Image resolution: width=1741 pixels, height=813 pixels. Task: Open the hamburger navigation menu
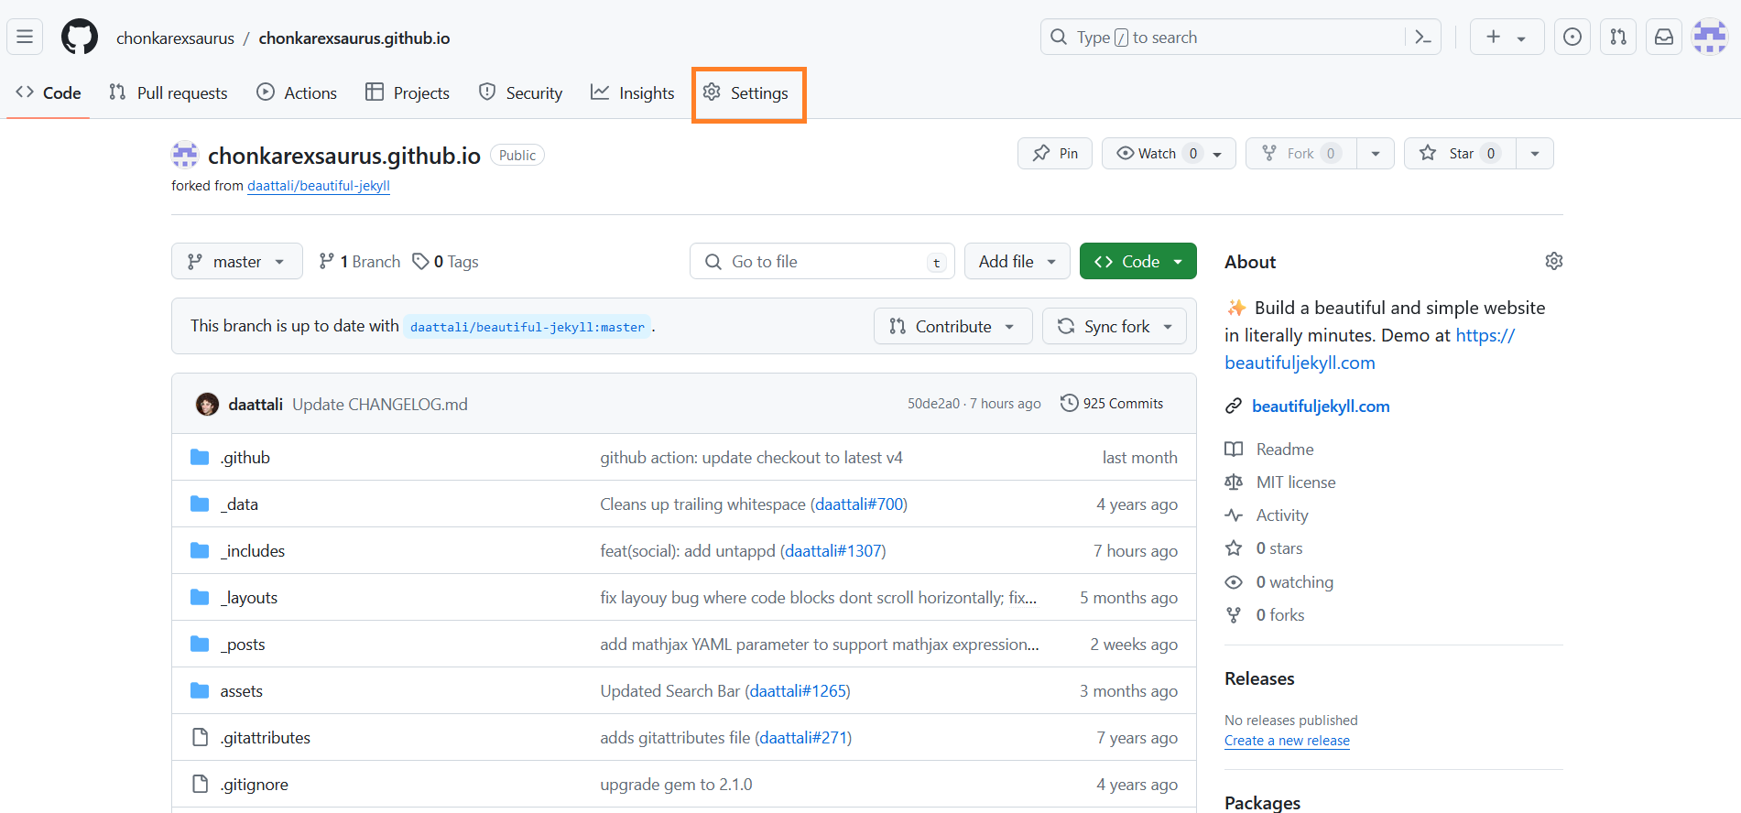click(x=25, y=38)
